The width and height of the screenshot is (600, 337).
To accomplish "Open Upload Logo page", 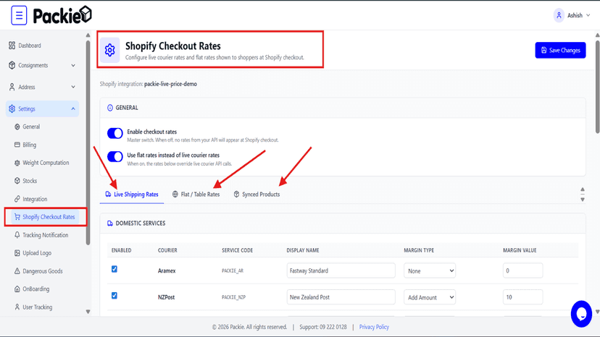I will point(37,253).
